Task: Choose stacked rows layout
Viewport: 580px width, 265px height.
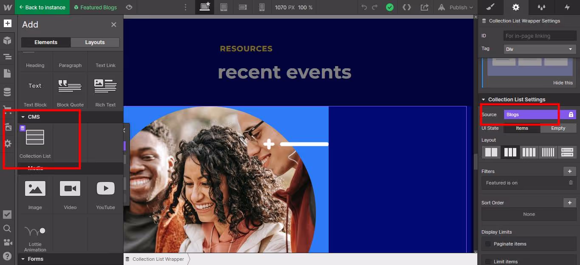Action: (567, 152)
